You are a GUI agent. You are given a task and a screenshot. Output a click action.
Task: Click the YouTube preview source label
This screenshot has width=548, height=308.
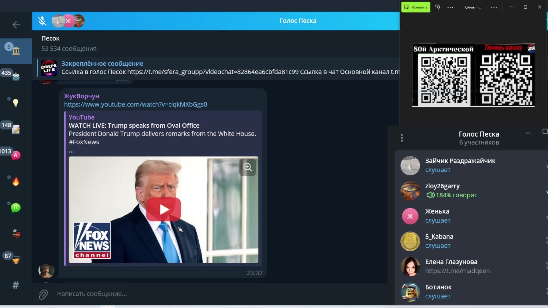click(82, 117)
